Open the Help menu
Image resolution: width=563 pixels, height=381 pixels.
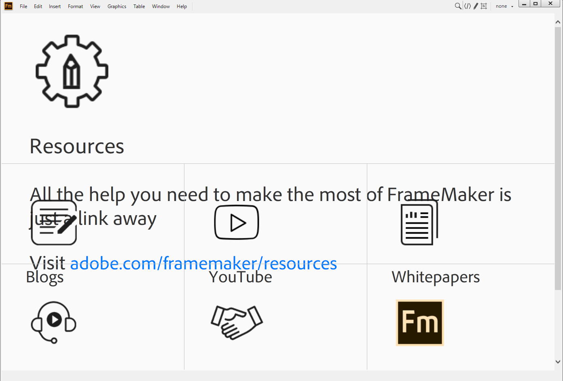(x=182, y=6)
